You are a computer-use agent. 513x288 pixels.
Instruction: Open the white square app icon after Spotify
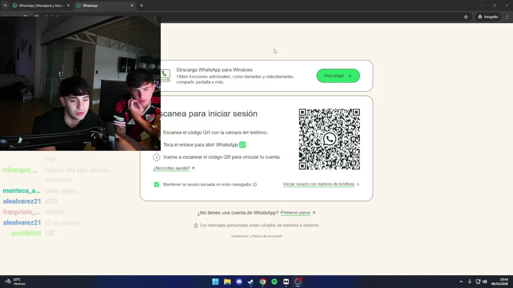[286, 282]
